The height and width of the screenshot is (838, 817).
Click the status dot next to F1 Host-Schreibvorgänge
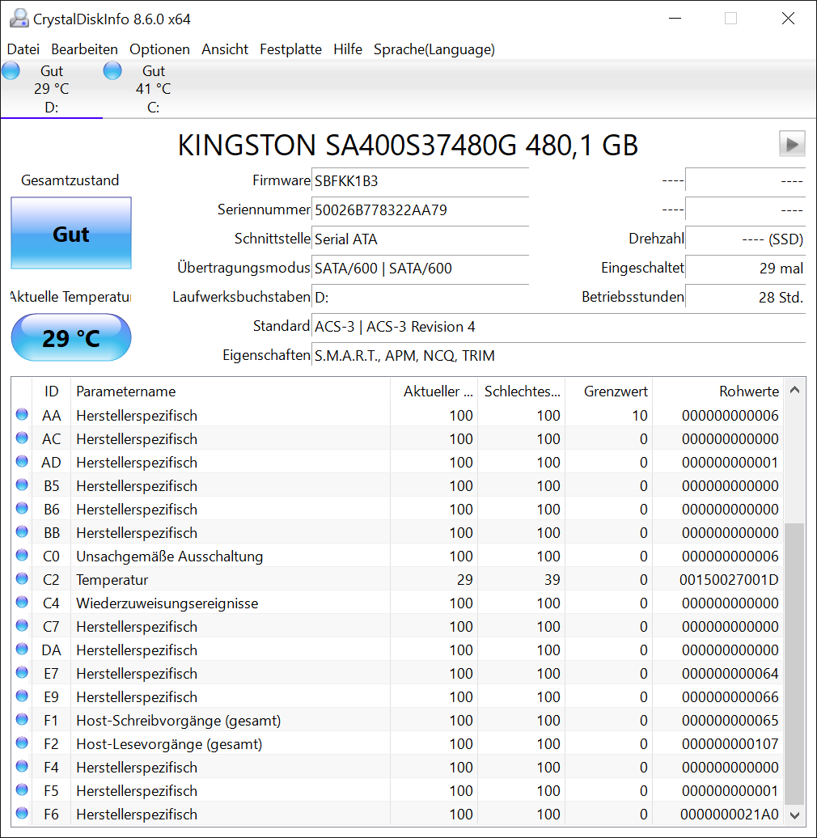(22, 720)
